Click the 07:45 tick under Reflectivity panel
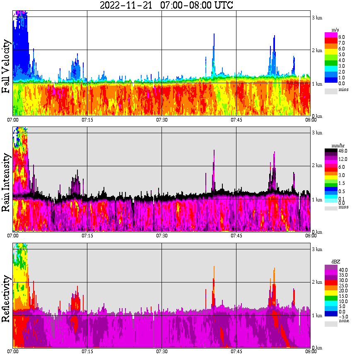This screenshot has height=359, width=352. point(236,352)
